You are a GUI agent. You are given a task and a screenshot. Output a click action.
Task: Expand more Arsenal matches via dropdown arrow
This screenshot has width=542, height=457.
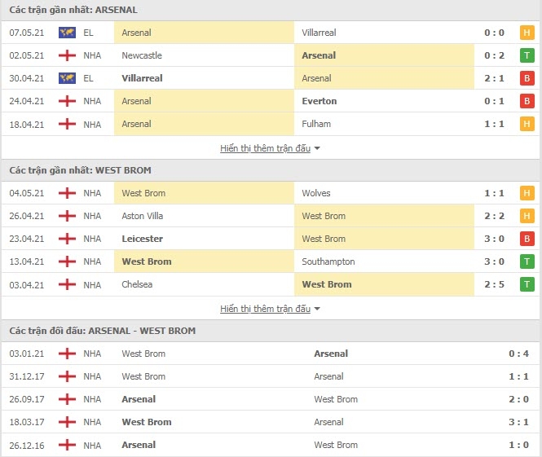click(x=317, y=148)
